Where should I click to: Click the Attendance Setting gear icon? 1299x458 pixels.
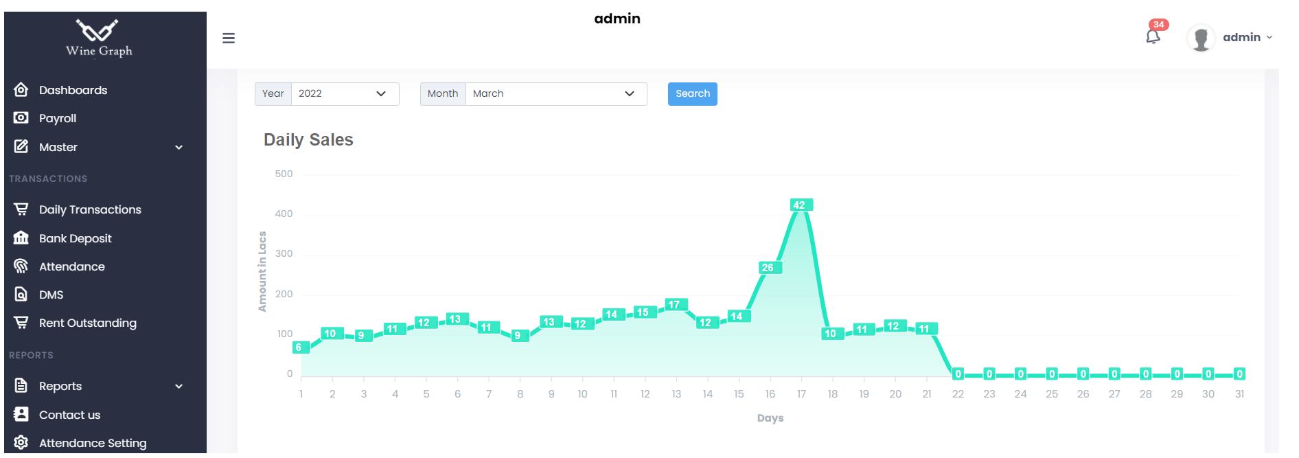point(21,443)
